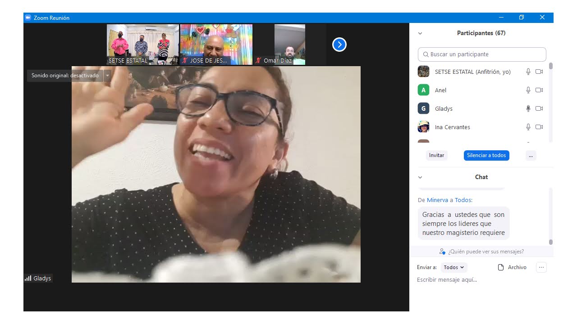The width and height of the screenshot is (577, 324).
Task: Click the Sonido original: desactivado button
Action: coord(65,76)
